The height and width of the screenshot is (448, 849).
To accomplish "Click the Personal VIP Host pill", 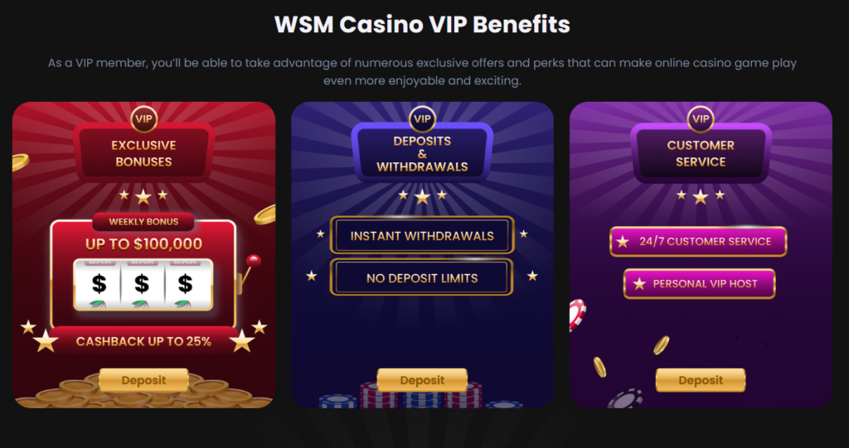I will pos(699,283).
